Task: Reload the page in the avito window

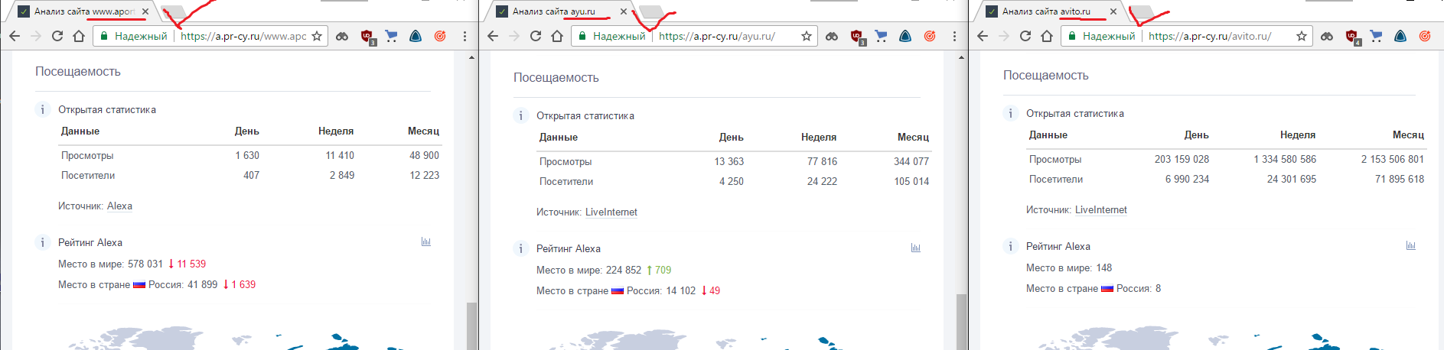Action: [x=1025, y=36]
